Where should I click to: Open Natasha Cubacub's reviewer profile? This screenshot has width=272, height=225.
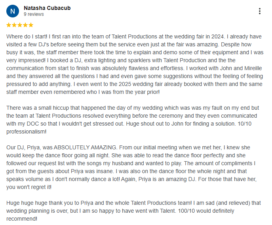pyautogui.click(x=47, y=8)
